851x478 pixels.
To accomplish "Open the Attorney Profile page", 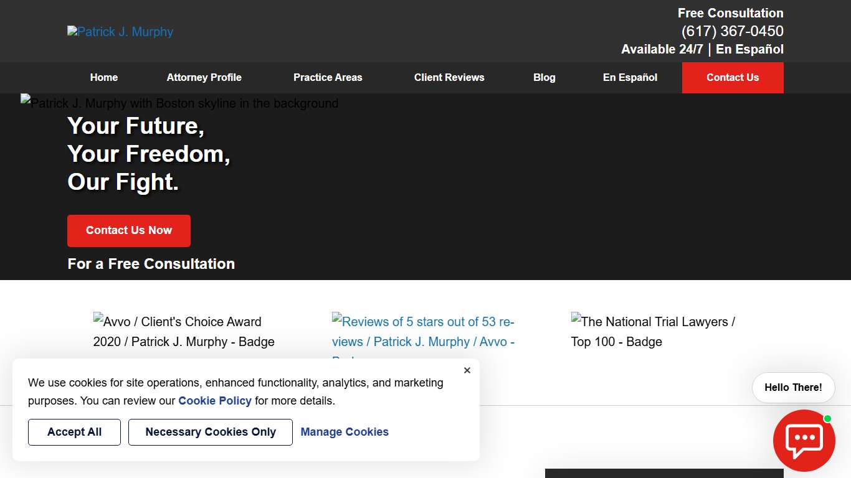I will 204,78.
